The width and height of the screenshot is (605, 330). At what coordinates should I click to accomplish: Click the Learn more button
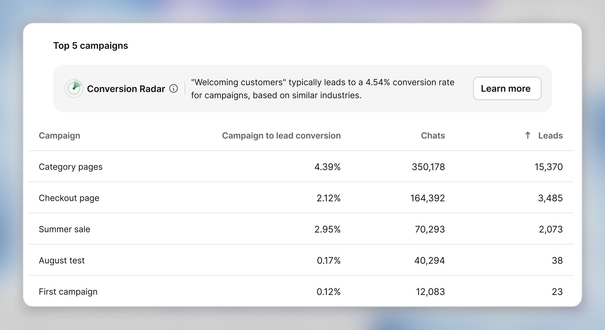tap(507, 88)
